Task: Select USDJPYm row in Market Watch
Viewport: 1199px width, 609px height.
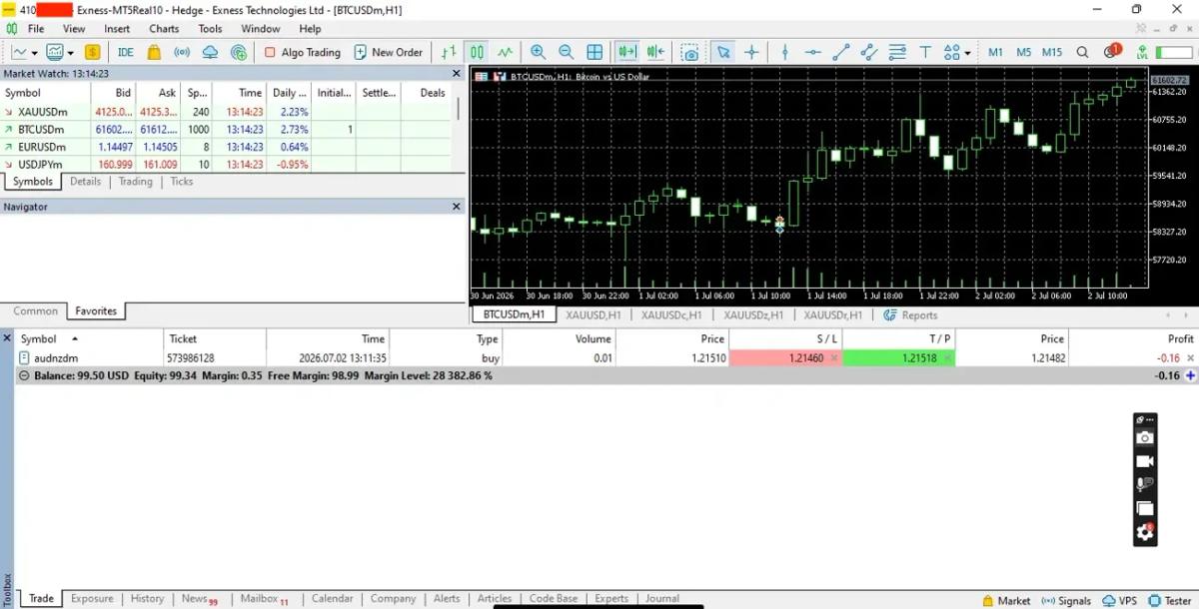Action: point(227,164)
